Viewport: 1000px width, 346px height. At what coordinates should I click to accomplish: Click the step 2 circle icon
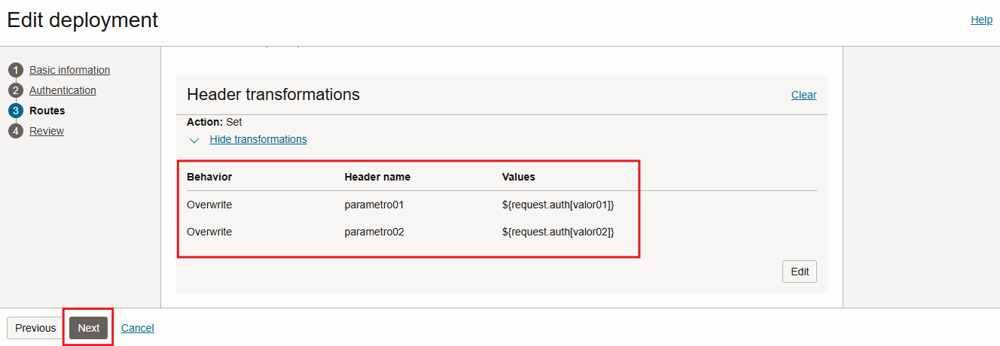pos(15,90)
